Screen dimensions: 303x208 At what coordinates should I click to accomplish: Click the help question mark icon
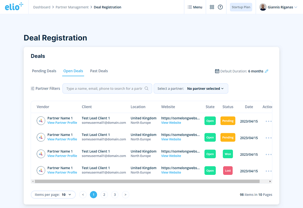click(220, 7)
